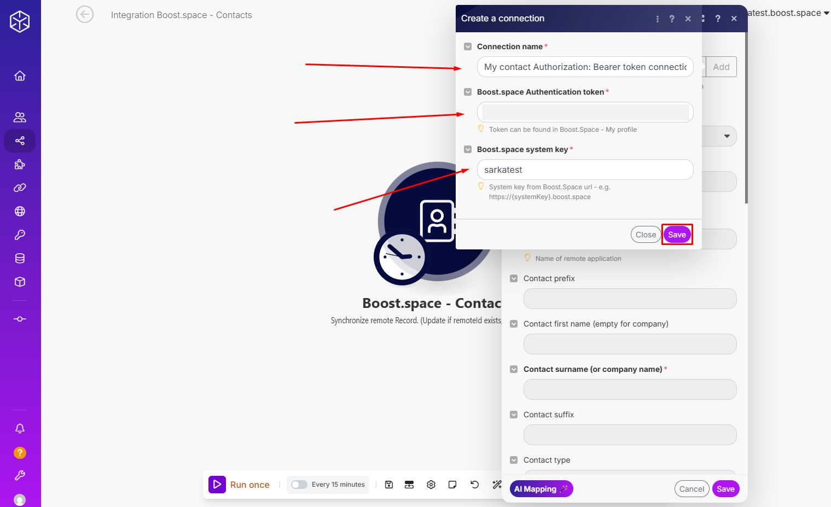Screen dimensions: 831x507
Task: Click Save in Create a connection dialog
Action: (677, 235)
